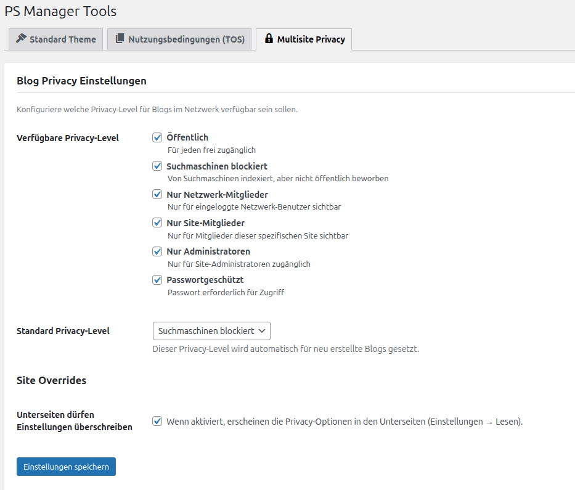575x490 pixels.
Task: Toggle the Nur Site-Mitglieder checkbox
Action: (x=157, y=223)
